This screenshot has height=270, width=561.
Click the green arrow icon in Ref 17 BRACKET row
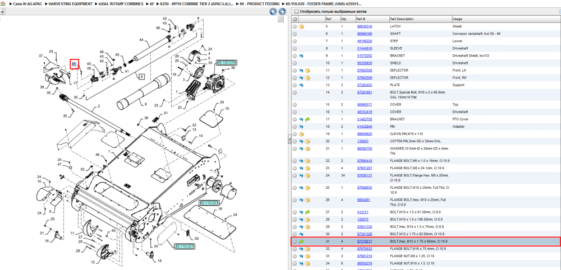307,119
